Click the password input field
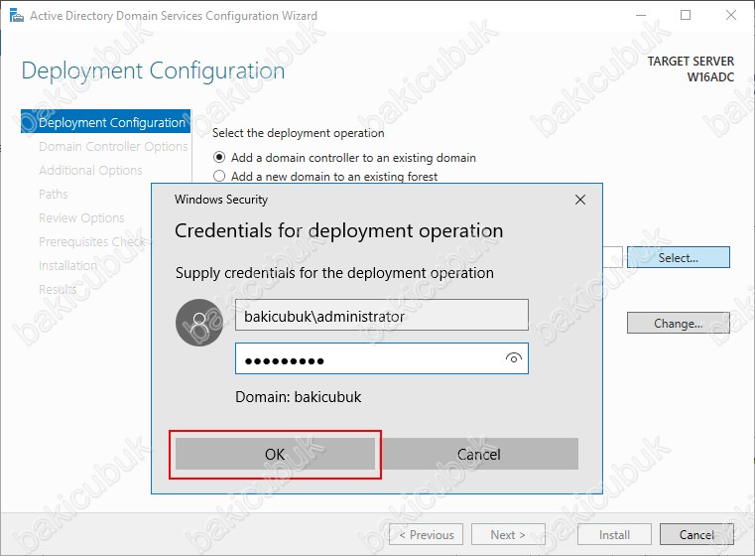Viewport: 755px width, 556px height. pos(382,358)
